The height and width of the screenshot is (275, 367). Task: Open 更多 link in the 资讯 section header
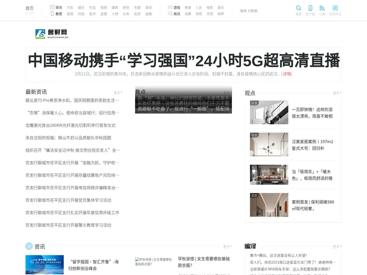[227, 246]
